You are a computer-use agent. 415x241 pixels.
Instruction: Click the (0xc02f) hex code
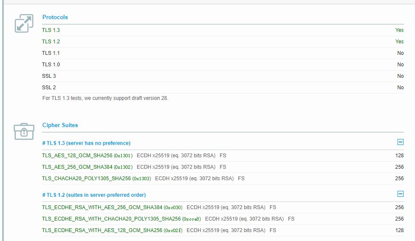tap(173, 230)
